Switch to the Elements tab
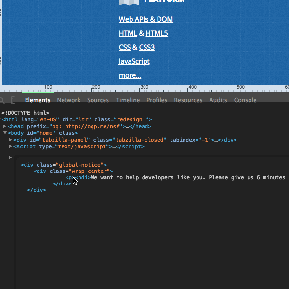The height and width of the screenshot is (289, 289). click(38, 100)
